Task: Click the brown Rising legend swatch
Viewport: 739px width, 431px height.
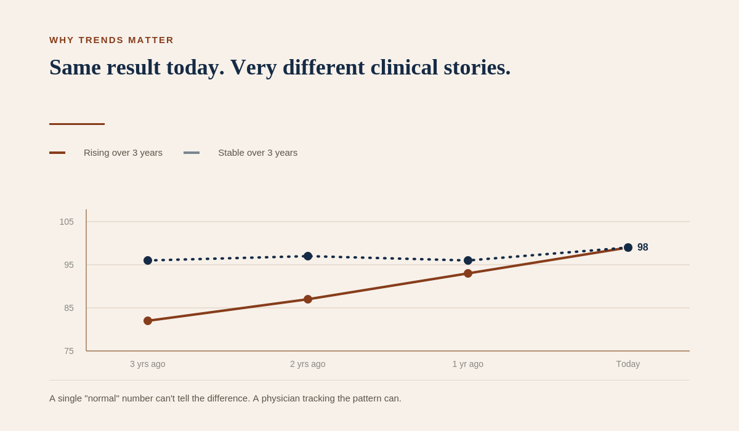Action: tap(57, 153)
